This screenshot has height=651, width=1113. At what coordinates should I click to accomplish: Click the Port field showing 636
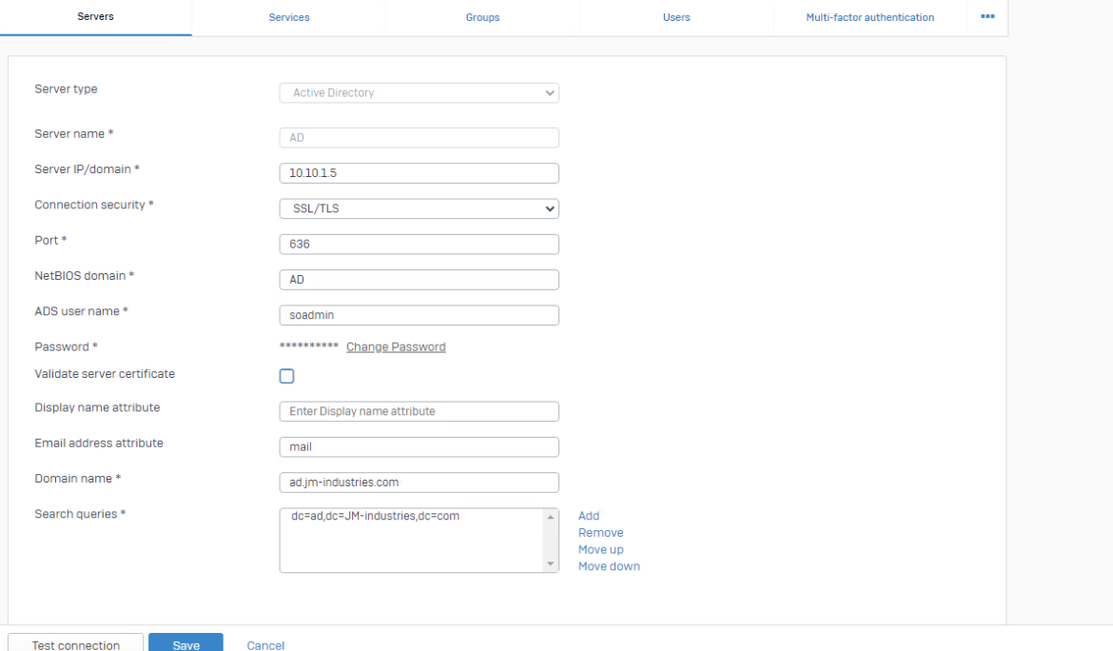coord(419,245)
